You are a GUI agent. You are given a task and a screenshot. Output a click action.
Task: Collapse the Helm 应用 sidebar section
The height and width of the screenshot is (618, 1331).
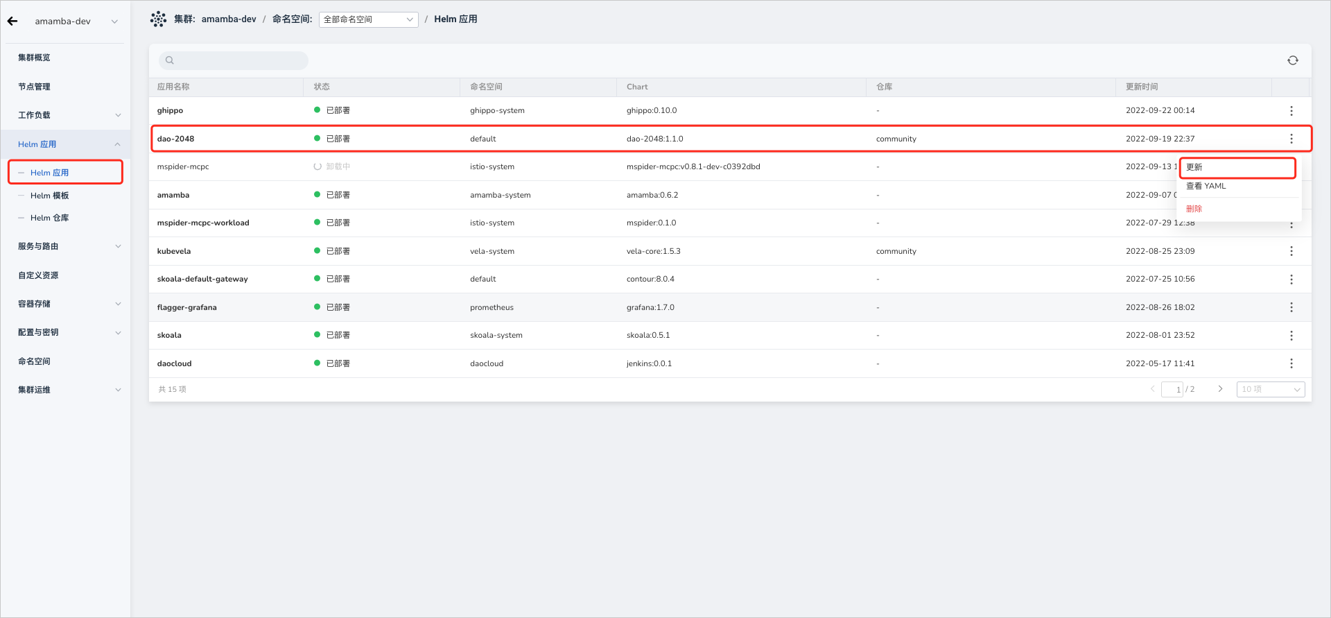tap(118, 144)
